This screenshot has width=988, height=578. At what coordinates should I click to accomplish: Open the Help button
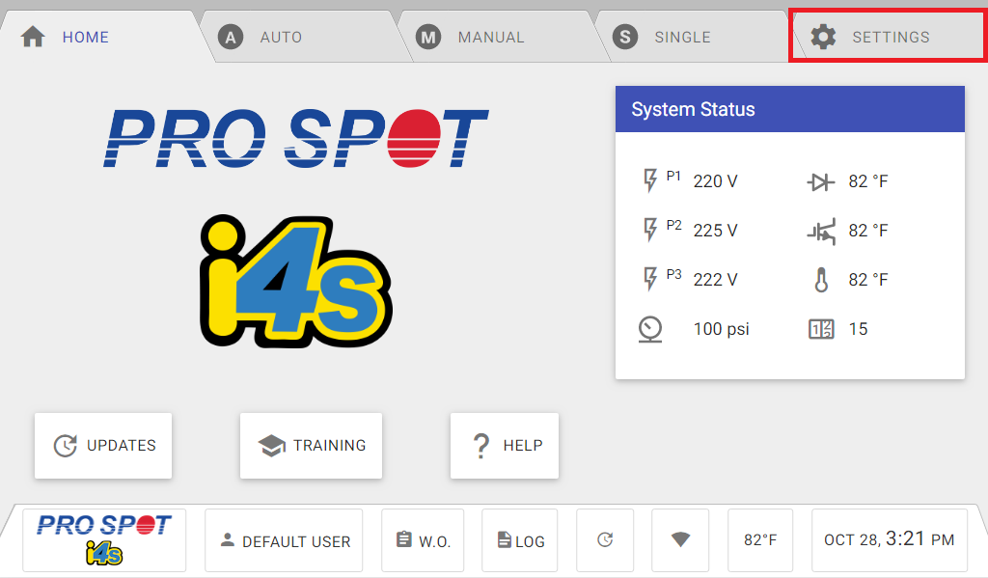[x=505, y=446]
